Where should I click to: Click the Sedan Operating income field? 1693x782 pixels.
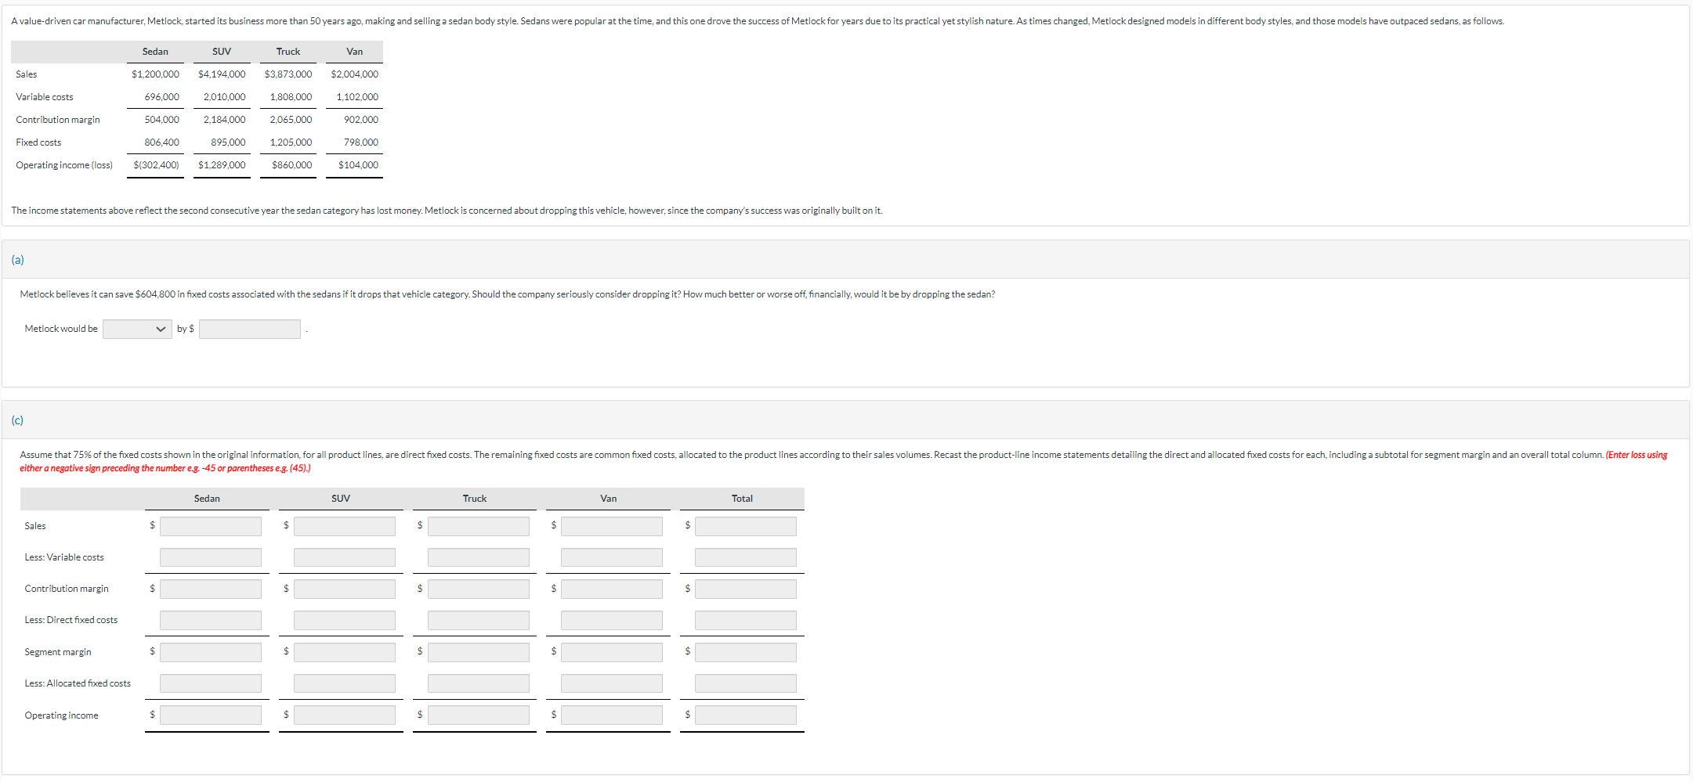pos(211,715)
